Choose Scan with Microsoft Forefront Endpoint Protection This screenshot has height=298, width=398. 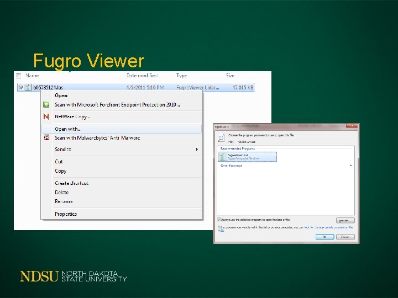pyautogui.click(x=117, y=105)
